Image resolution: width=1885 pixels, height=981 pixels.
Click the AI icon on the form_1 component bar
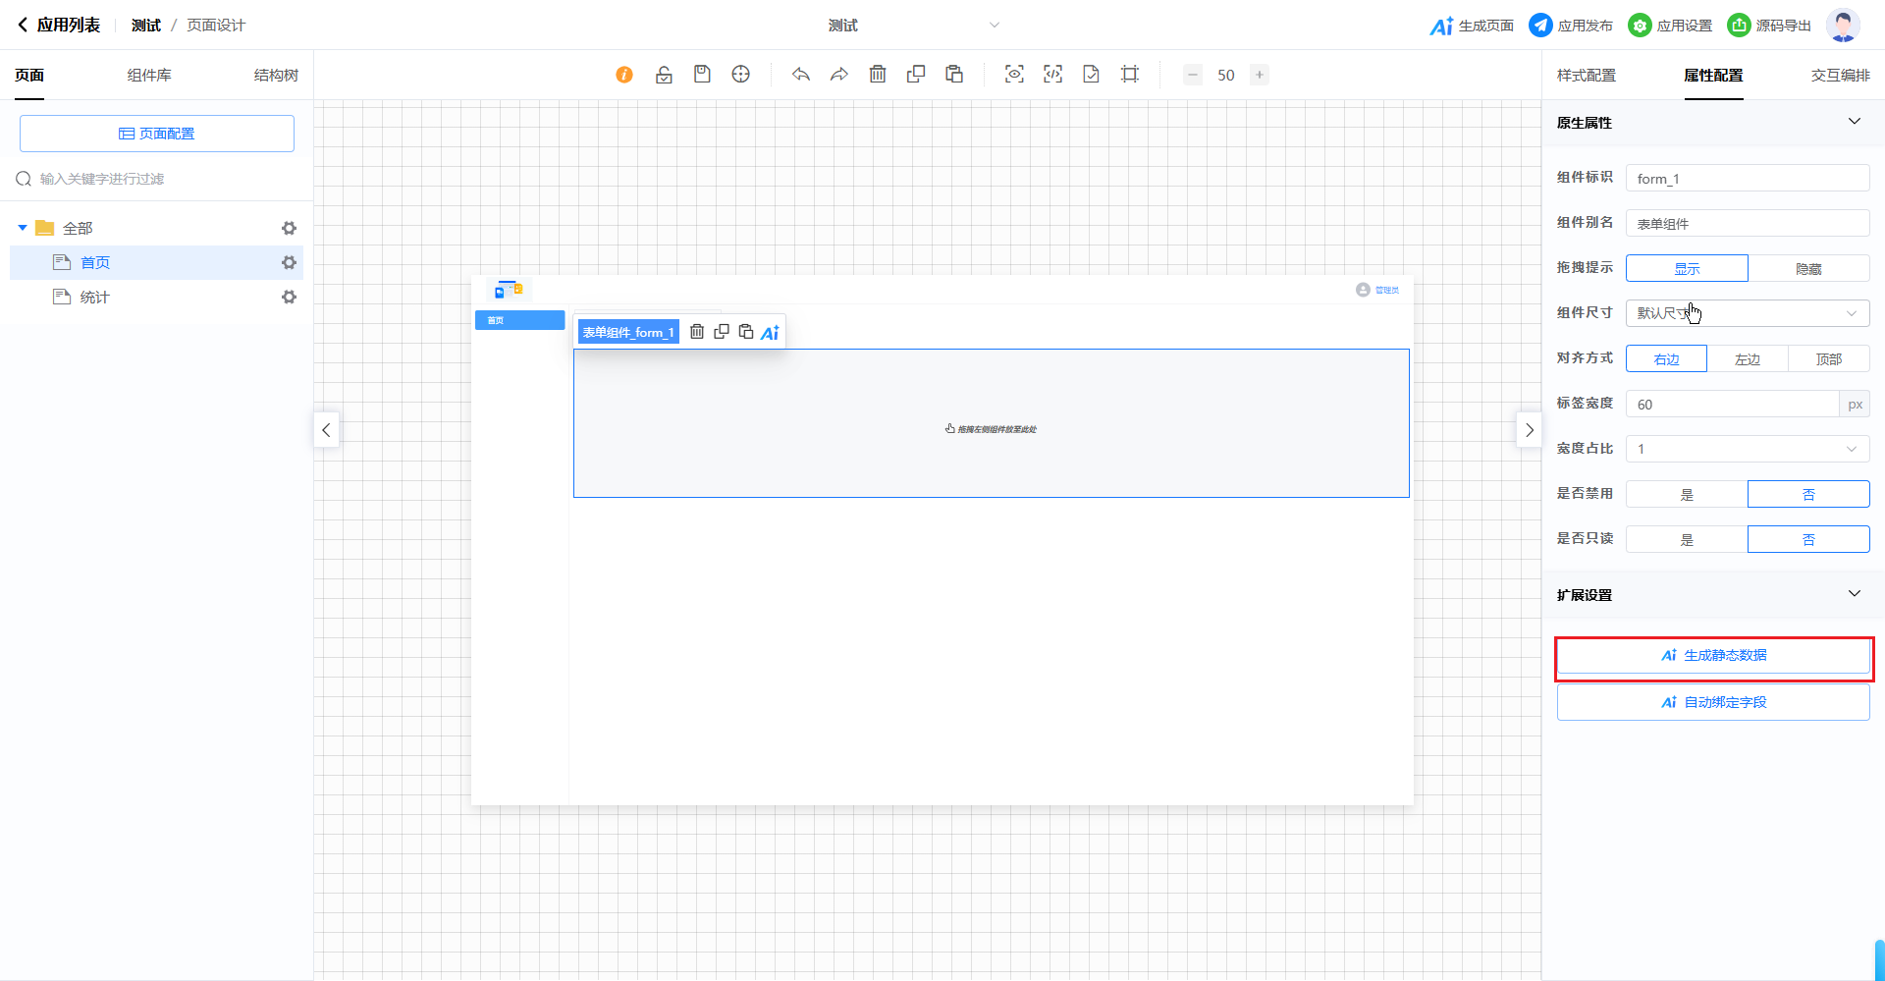click(771, 332)
